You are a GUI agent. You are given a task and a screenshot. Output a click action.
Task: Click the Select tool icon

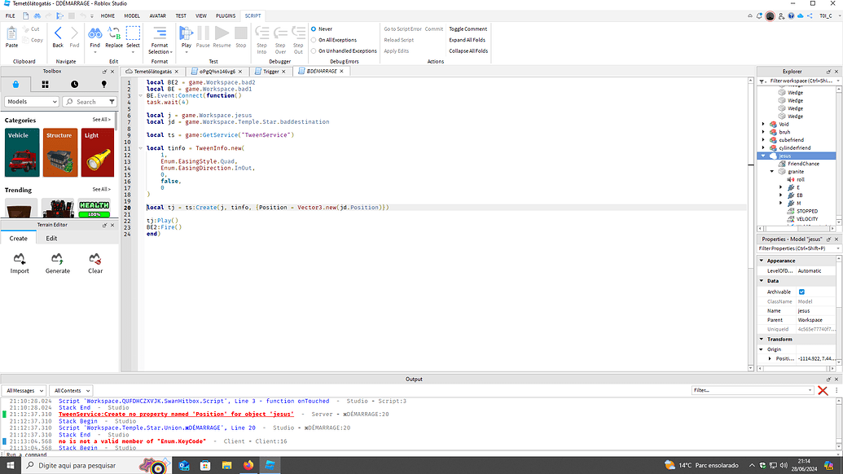[x=133, y=33]
